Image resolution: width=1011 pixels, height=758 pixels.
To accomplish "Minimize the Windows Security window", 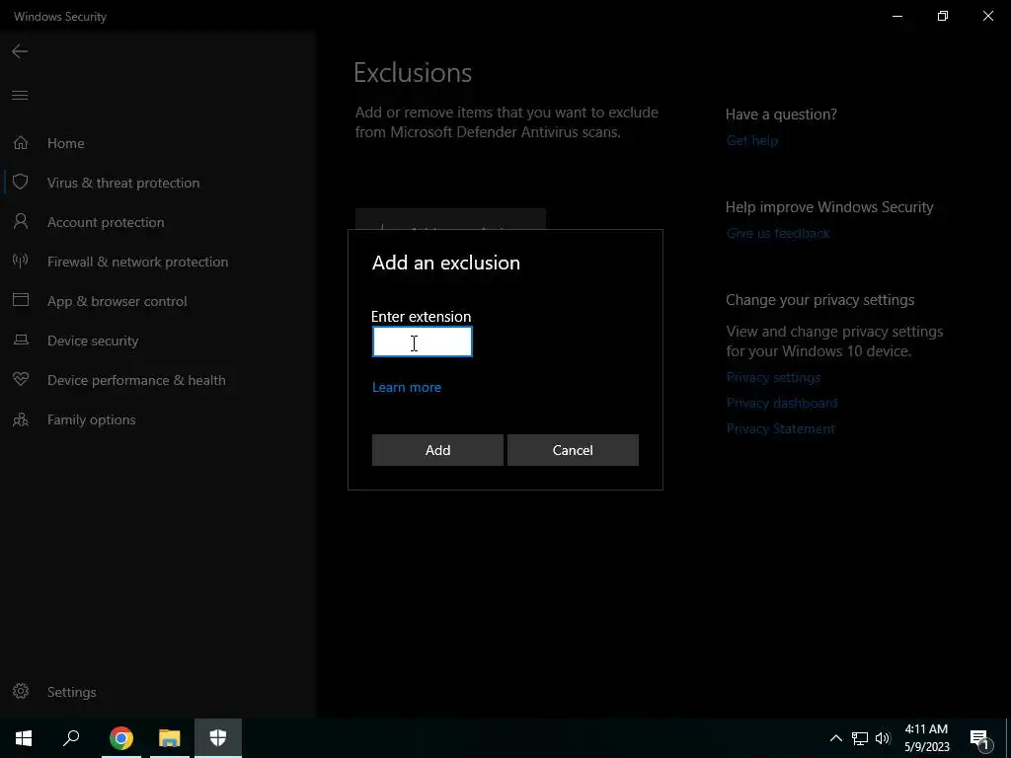I will pyautogui.click(x=896, y=16).
